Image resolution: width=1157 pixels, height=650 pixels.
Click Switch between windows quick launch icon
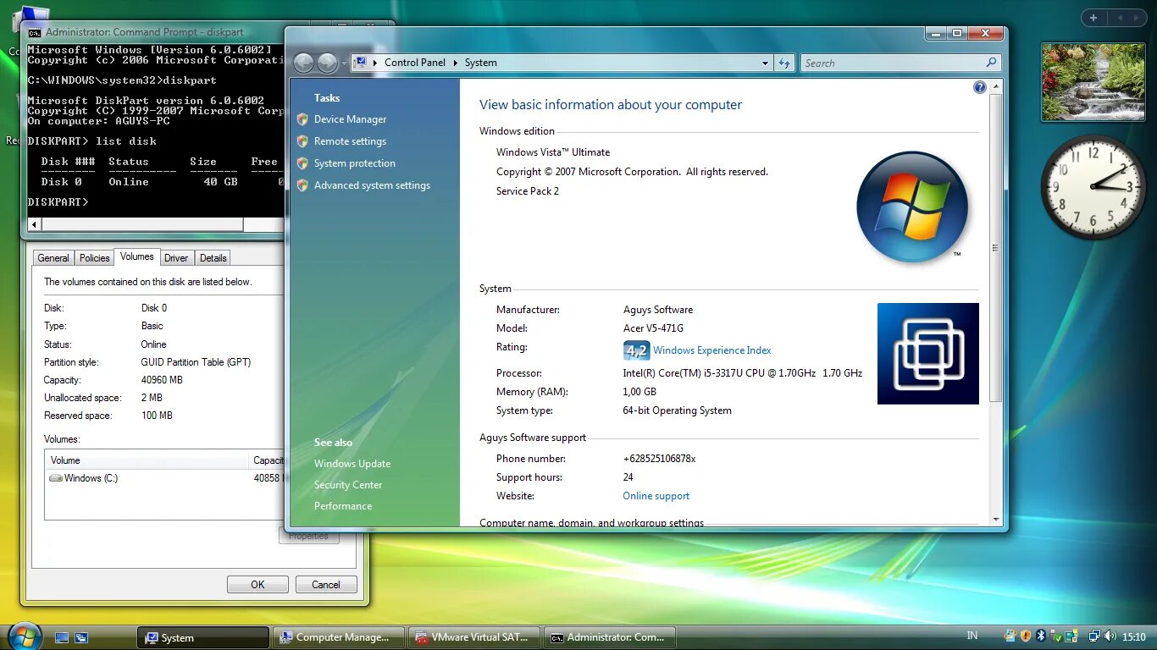point(81,637)
